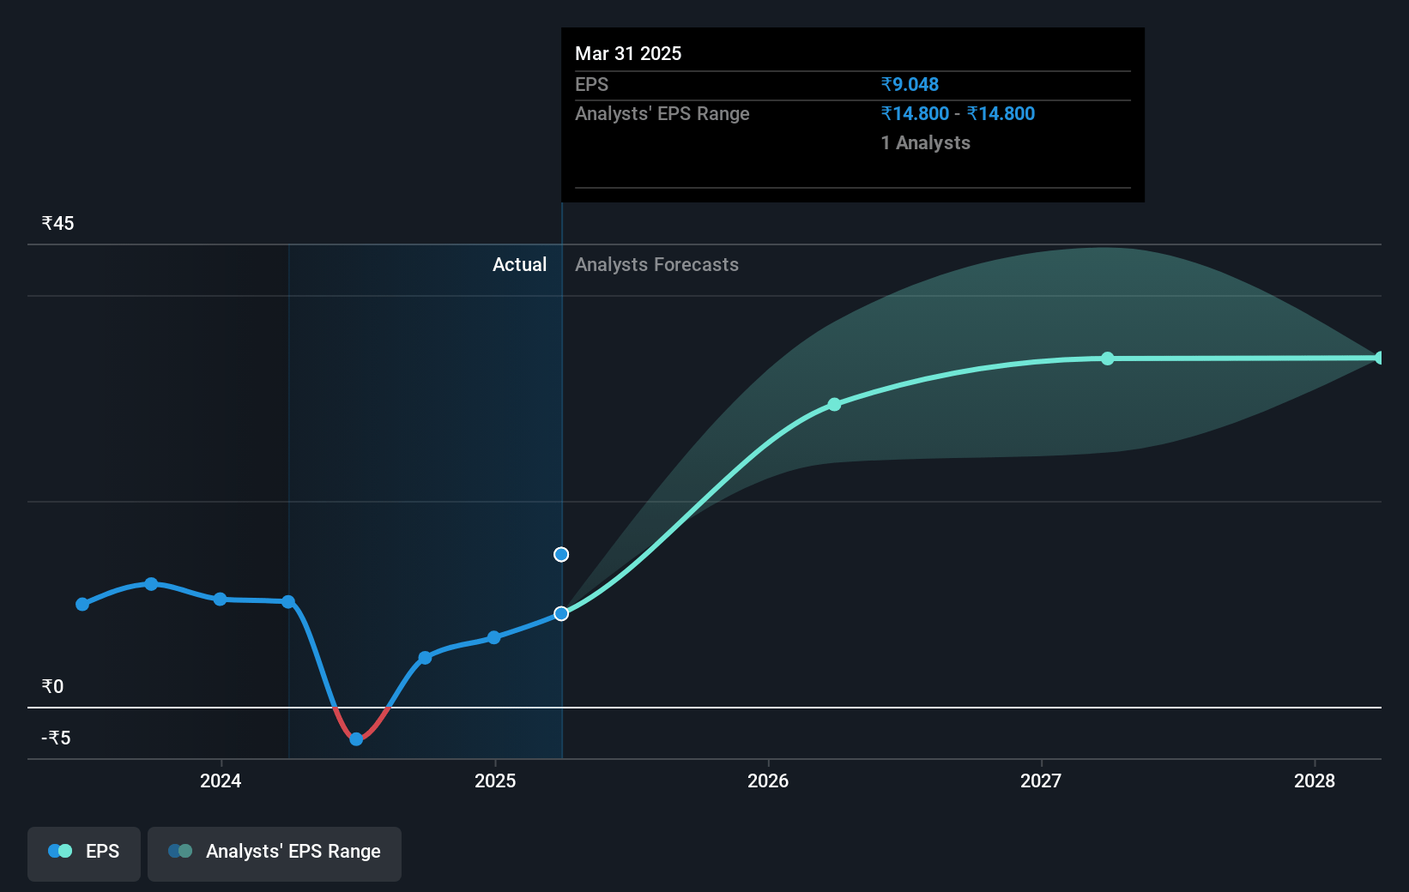Viewport: 1409px width, 892px height.
Task: Click the ₹14.800 - ₹14.800 analysts range value
Action: click(x=958, y=114)
